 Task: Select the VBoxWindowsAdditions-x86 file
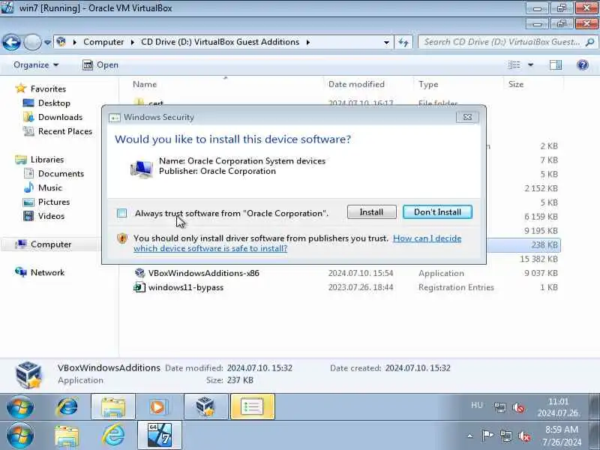pos(203,273)
